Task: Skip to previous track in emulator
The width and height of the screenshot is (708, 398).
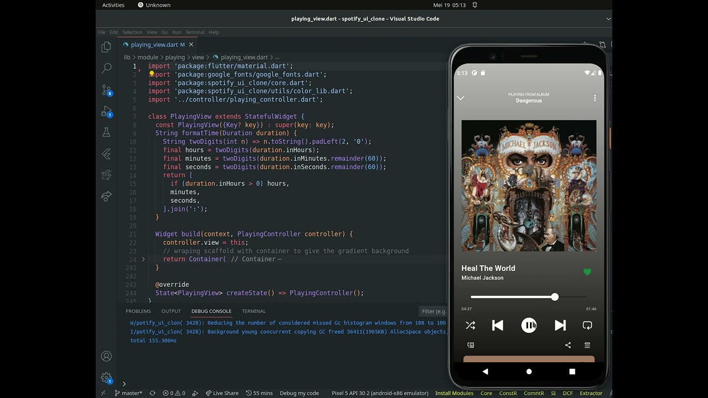Action: (x=497, y=326)
